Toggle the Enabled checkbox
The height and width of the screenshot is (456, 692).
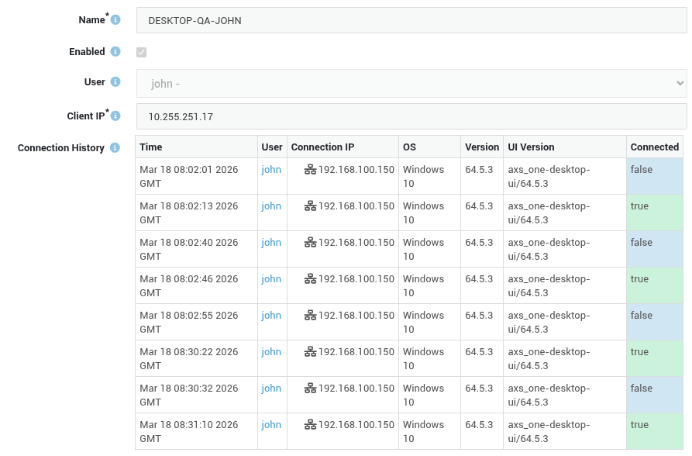click(141, 52)
